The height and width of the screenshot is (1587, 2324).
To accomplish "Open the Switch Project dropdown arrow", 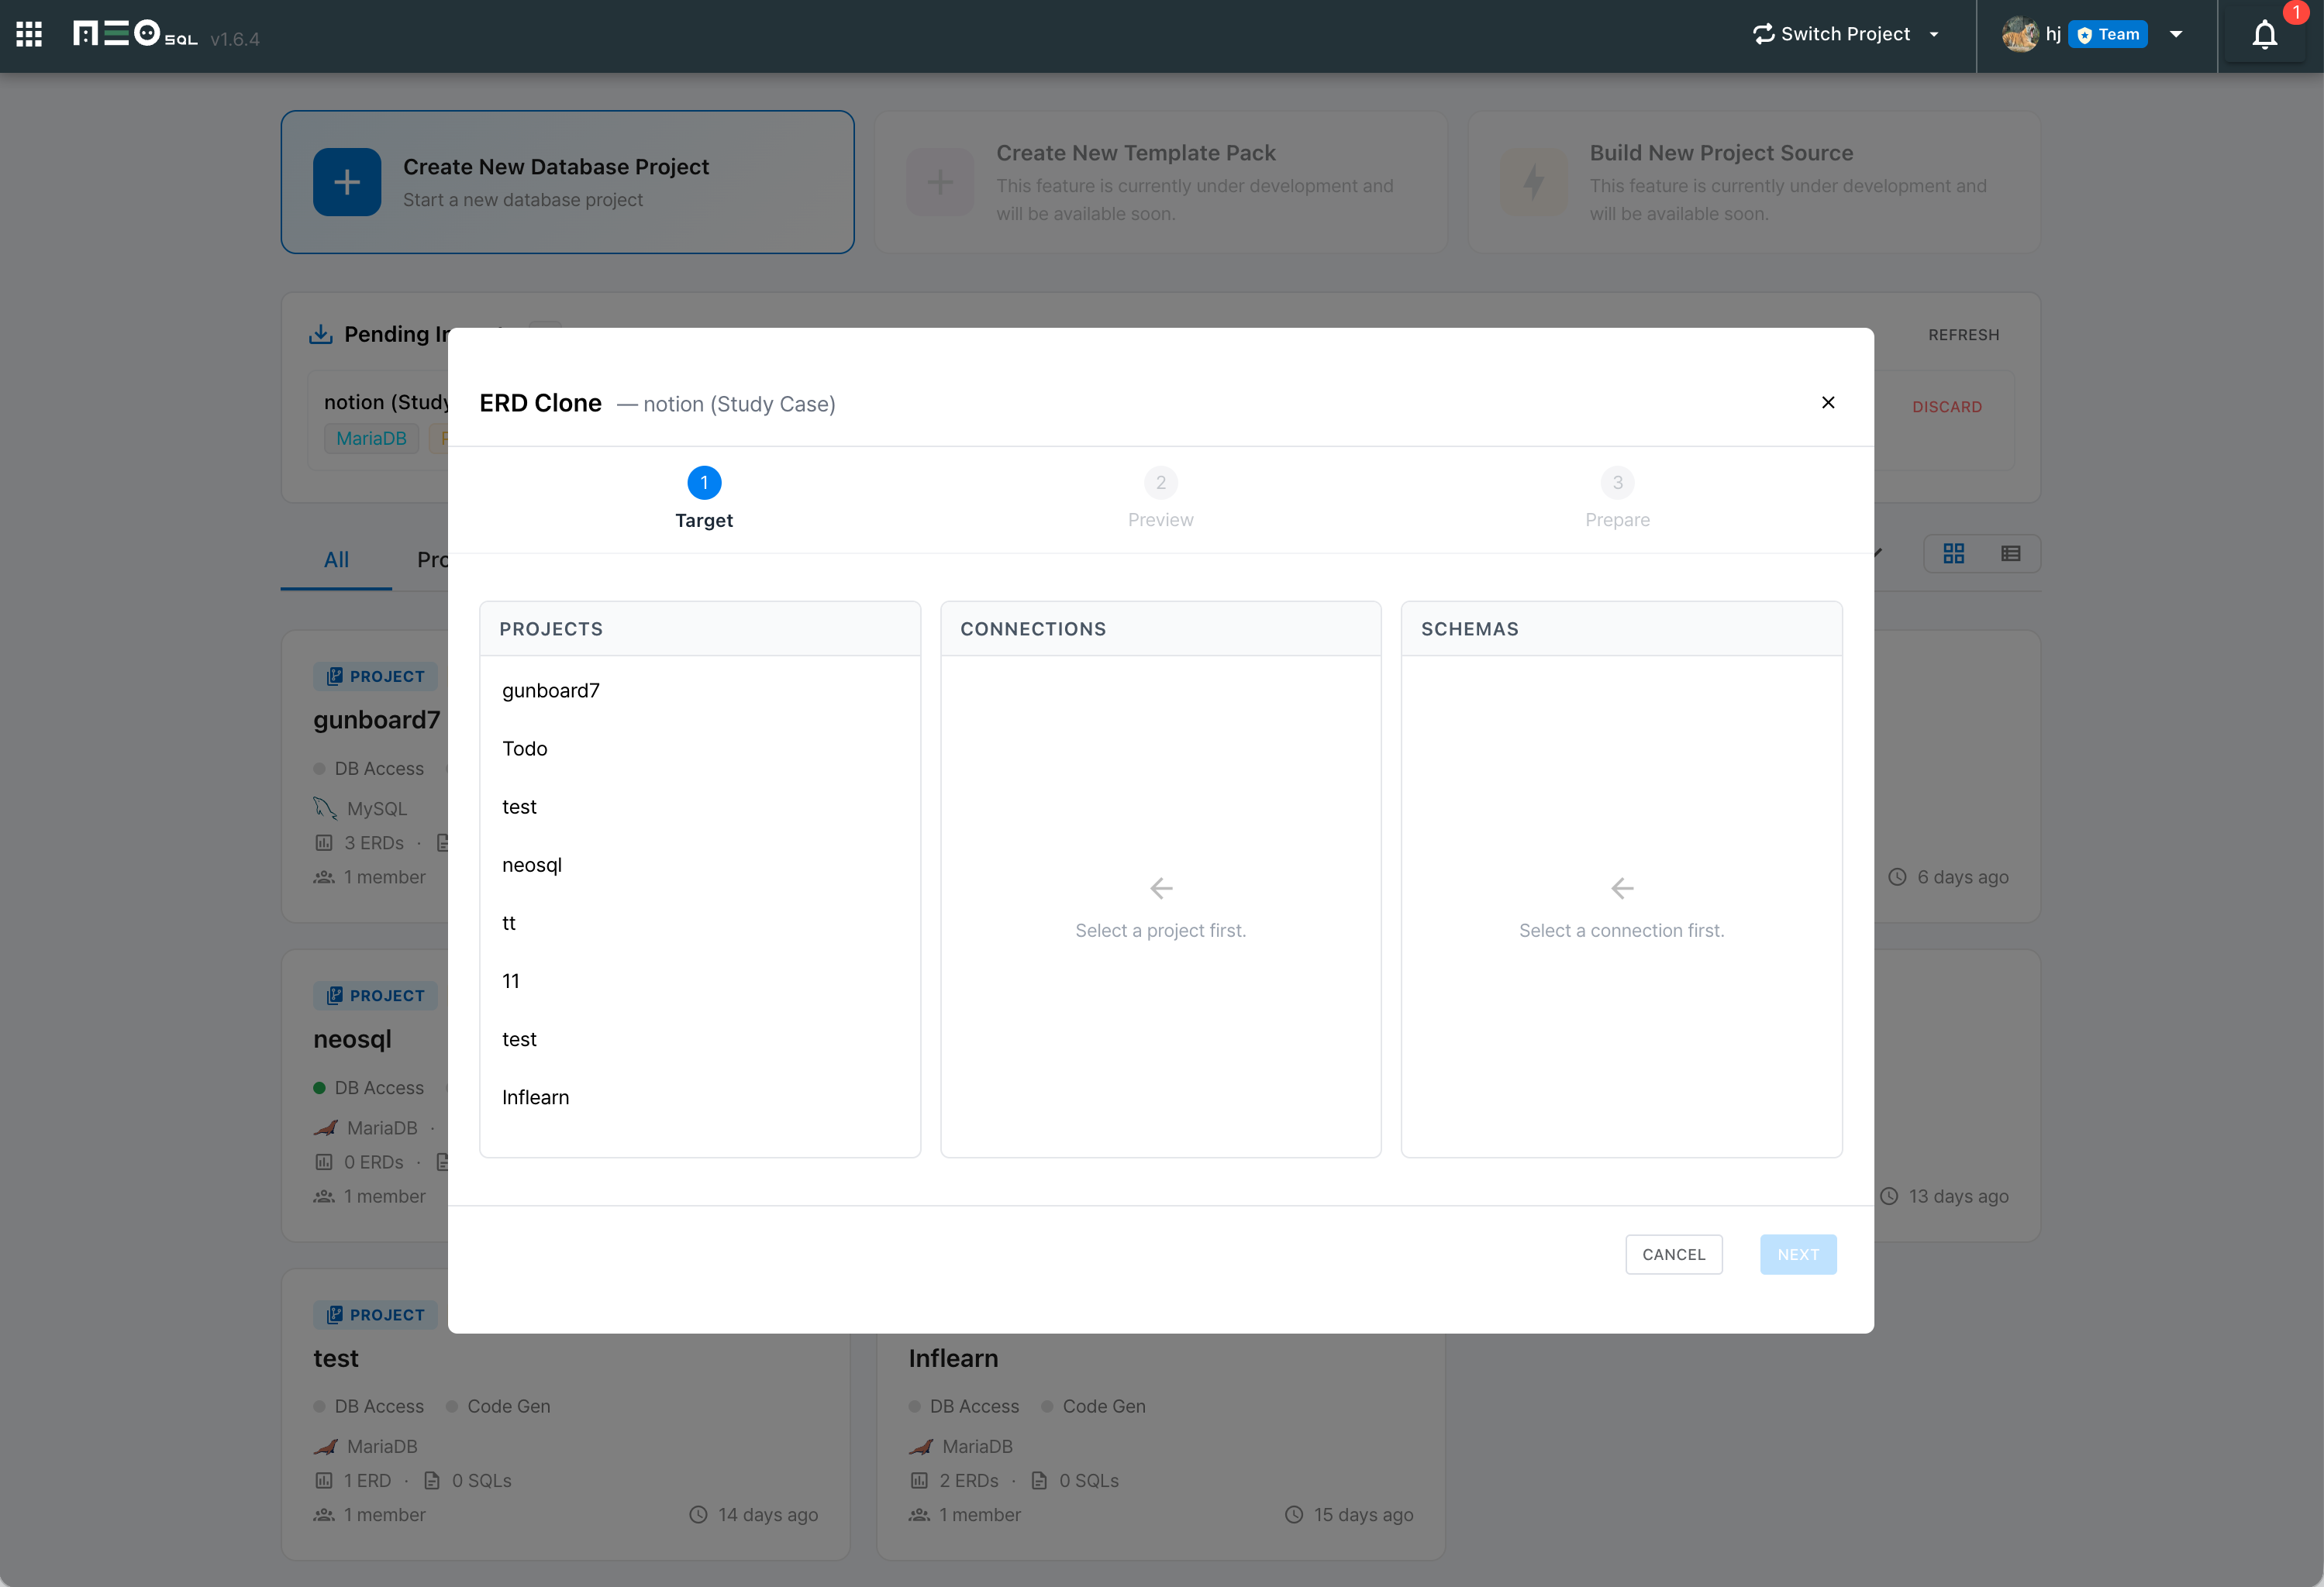I will [x=1934, y=35].
